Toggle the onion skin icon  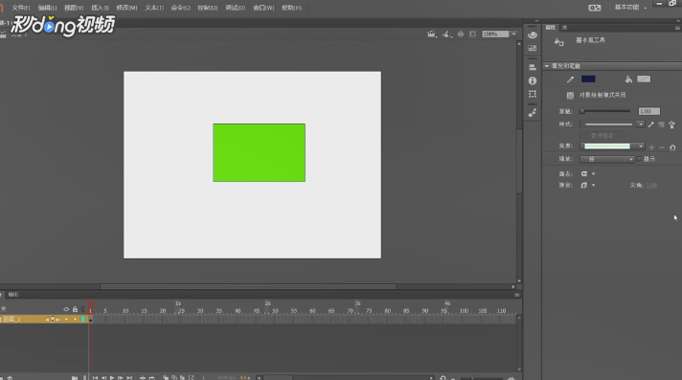pyautogui.click(x=166, y=378)
